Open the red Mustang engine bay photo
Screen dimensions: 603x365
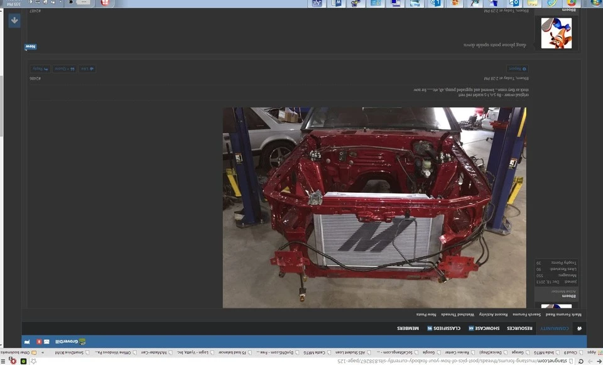pyautogui.click(x=374, y=208)
